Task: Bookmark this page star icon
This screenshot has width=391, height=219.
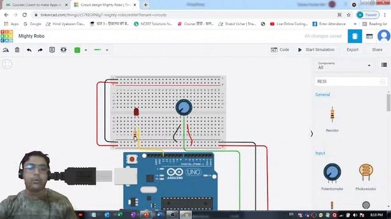Action: [348, 15]
